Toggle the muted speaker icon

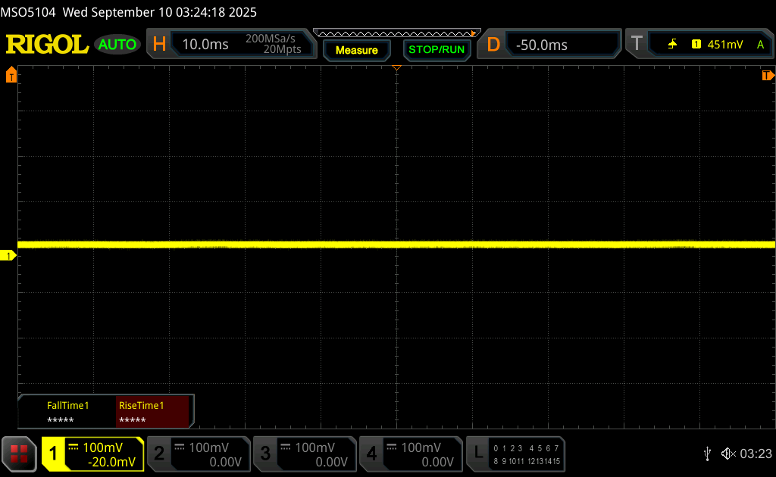pyautogui.click(x=727, y=454)
